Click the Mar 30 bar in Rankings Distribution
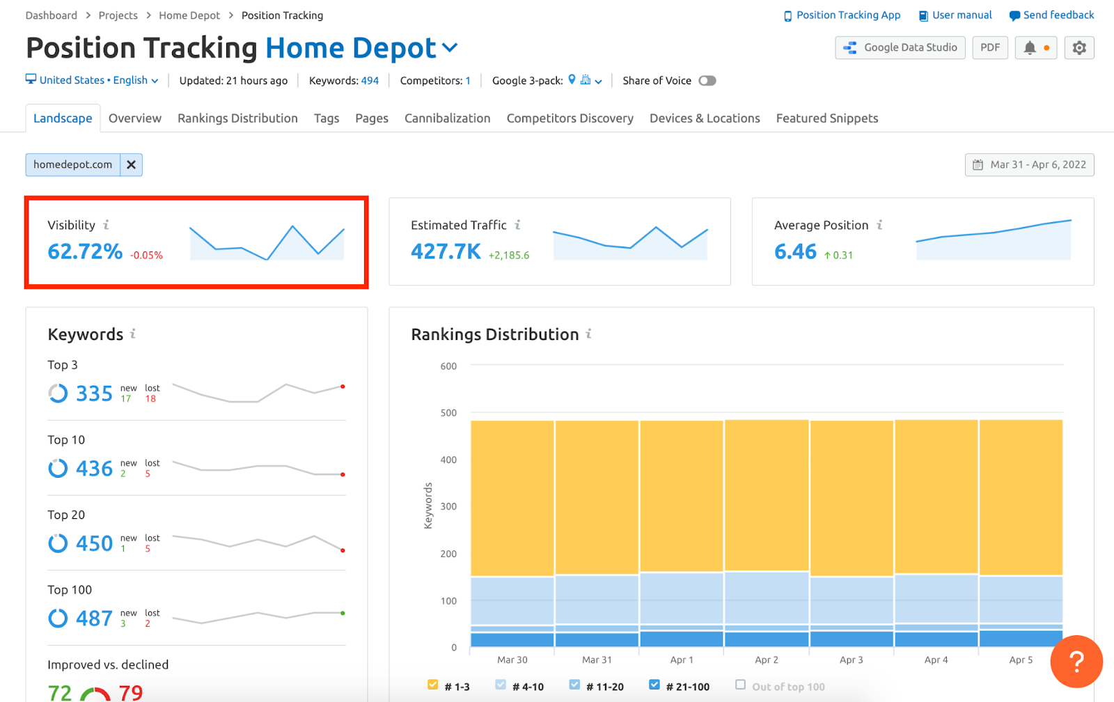This screenshot has width=1114, height=702. pos(512,533)
